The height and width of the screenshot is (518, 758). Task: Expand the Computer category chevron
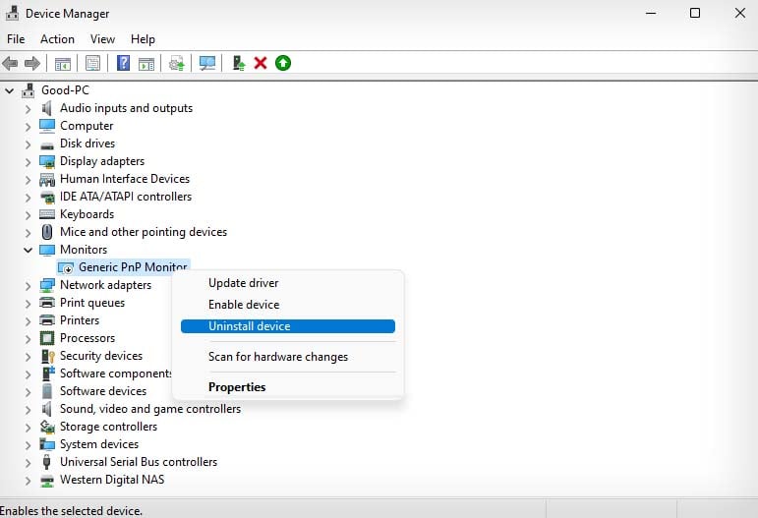coord(28,127)
